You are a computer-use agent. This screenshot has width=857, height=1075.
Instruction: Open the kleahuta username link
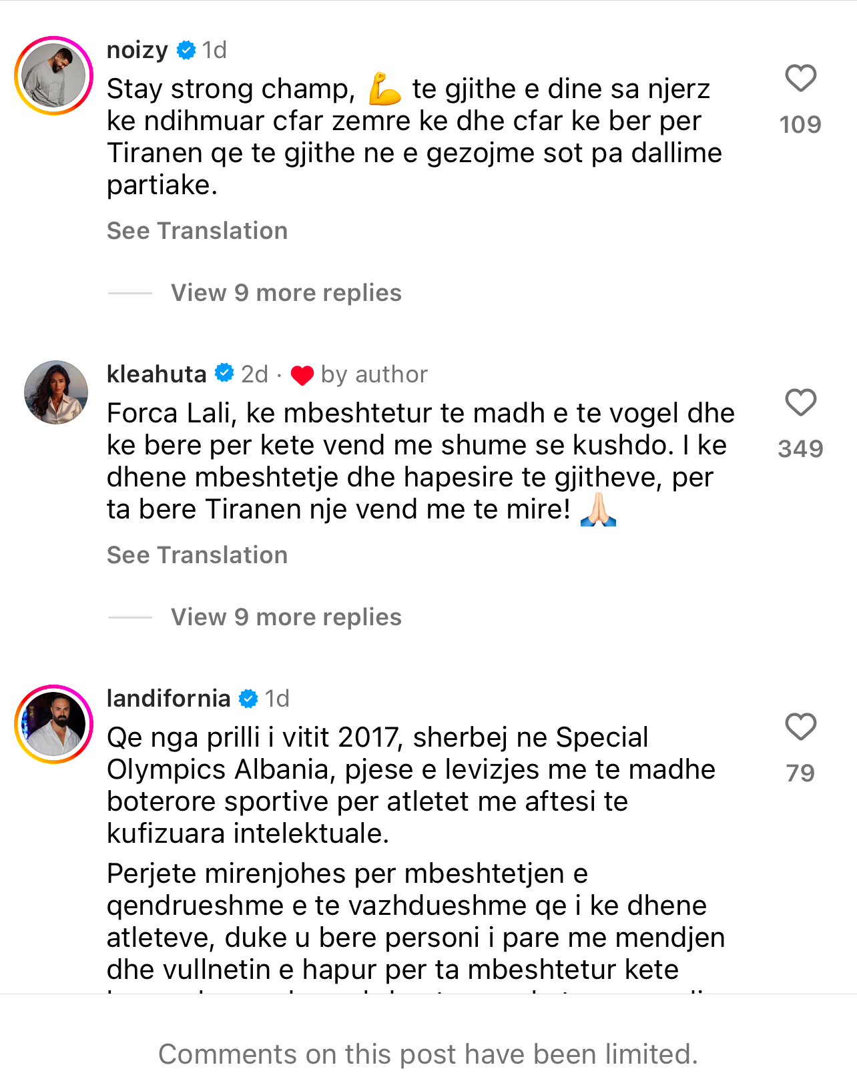point(157,374)
